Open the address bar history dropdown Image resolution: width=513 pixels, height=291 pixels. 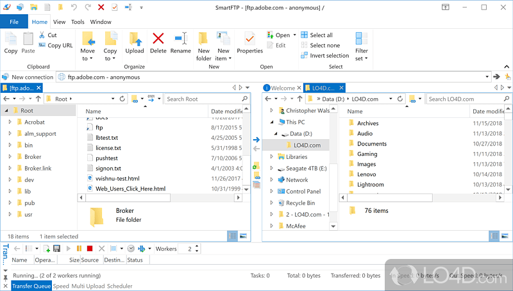pyautogui.click(x=487, y=77)
